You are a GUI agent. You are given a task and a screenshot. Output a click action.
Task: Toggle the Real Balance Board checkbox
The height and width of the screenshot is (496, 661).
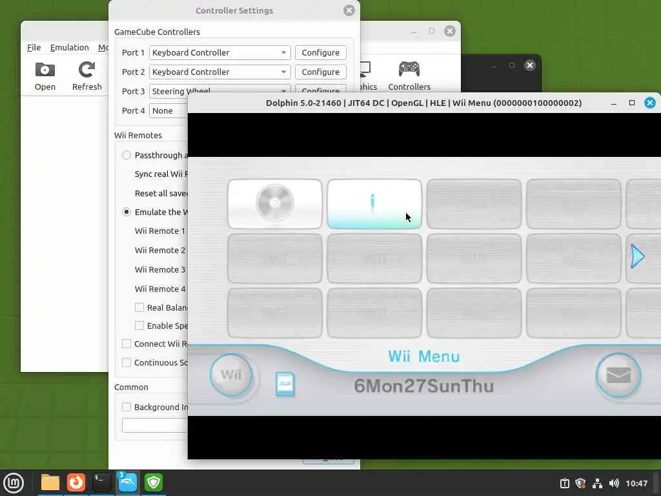(139, 307)
